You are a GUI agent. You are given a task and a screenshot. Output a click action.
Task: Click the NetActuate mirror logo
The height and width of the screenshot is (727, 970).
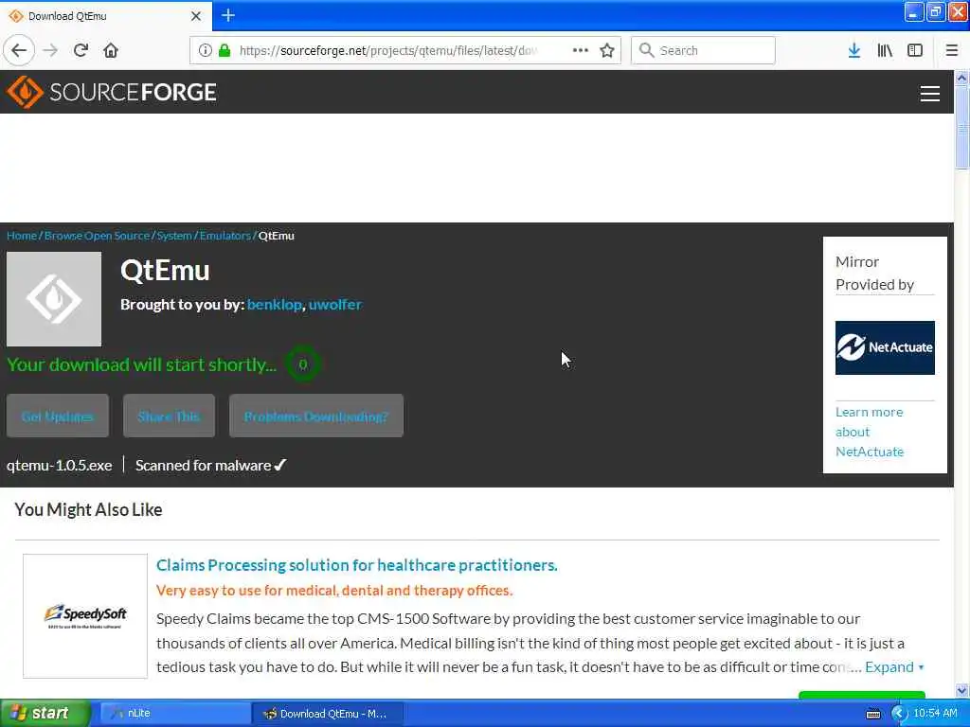pos(885,347)
